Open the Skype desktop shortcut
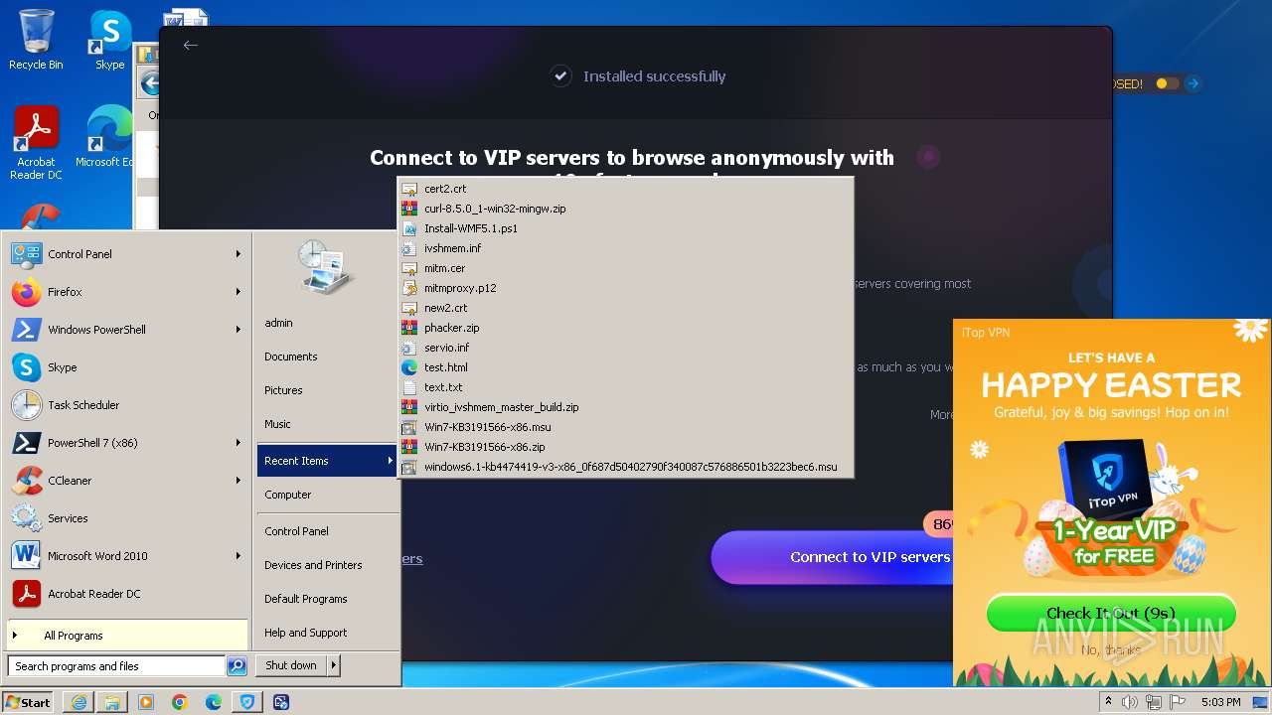The height and width of the screenshot is (715, 1272). tap(110, 40)
